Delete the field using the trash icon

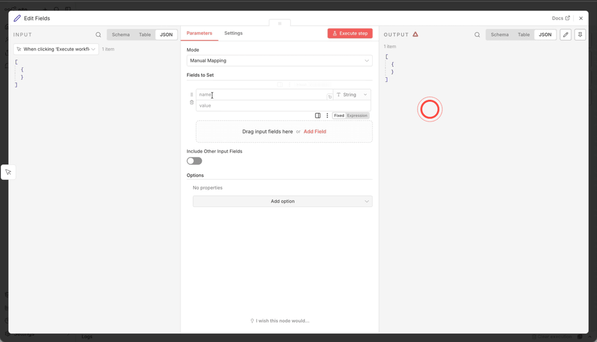(192, 102)
